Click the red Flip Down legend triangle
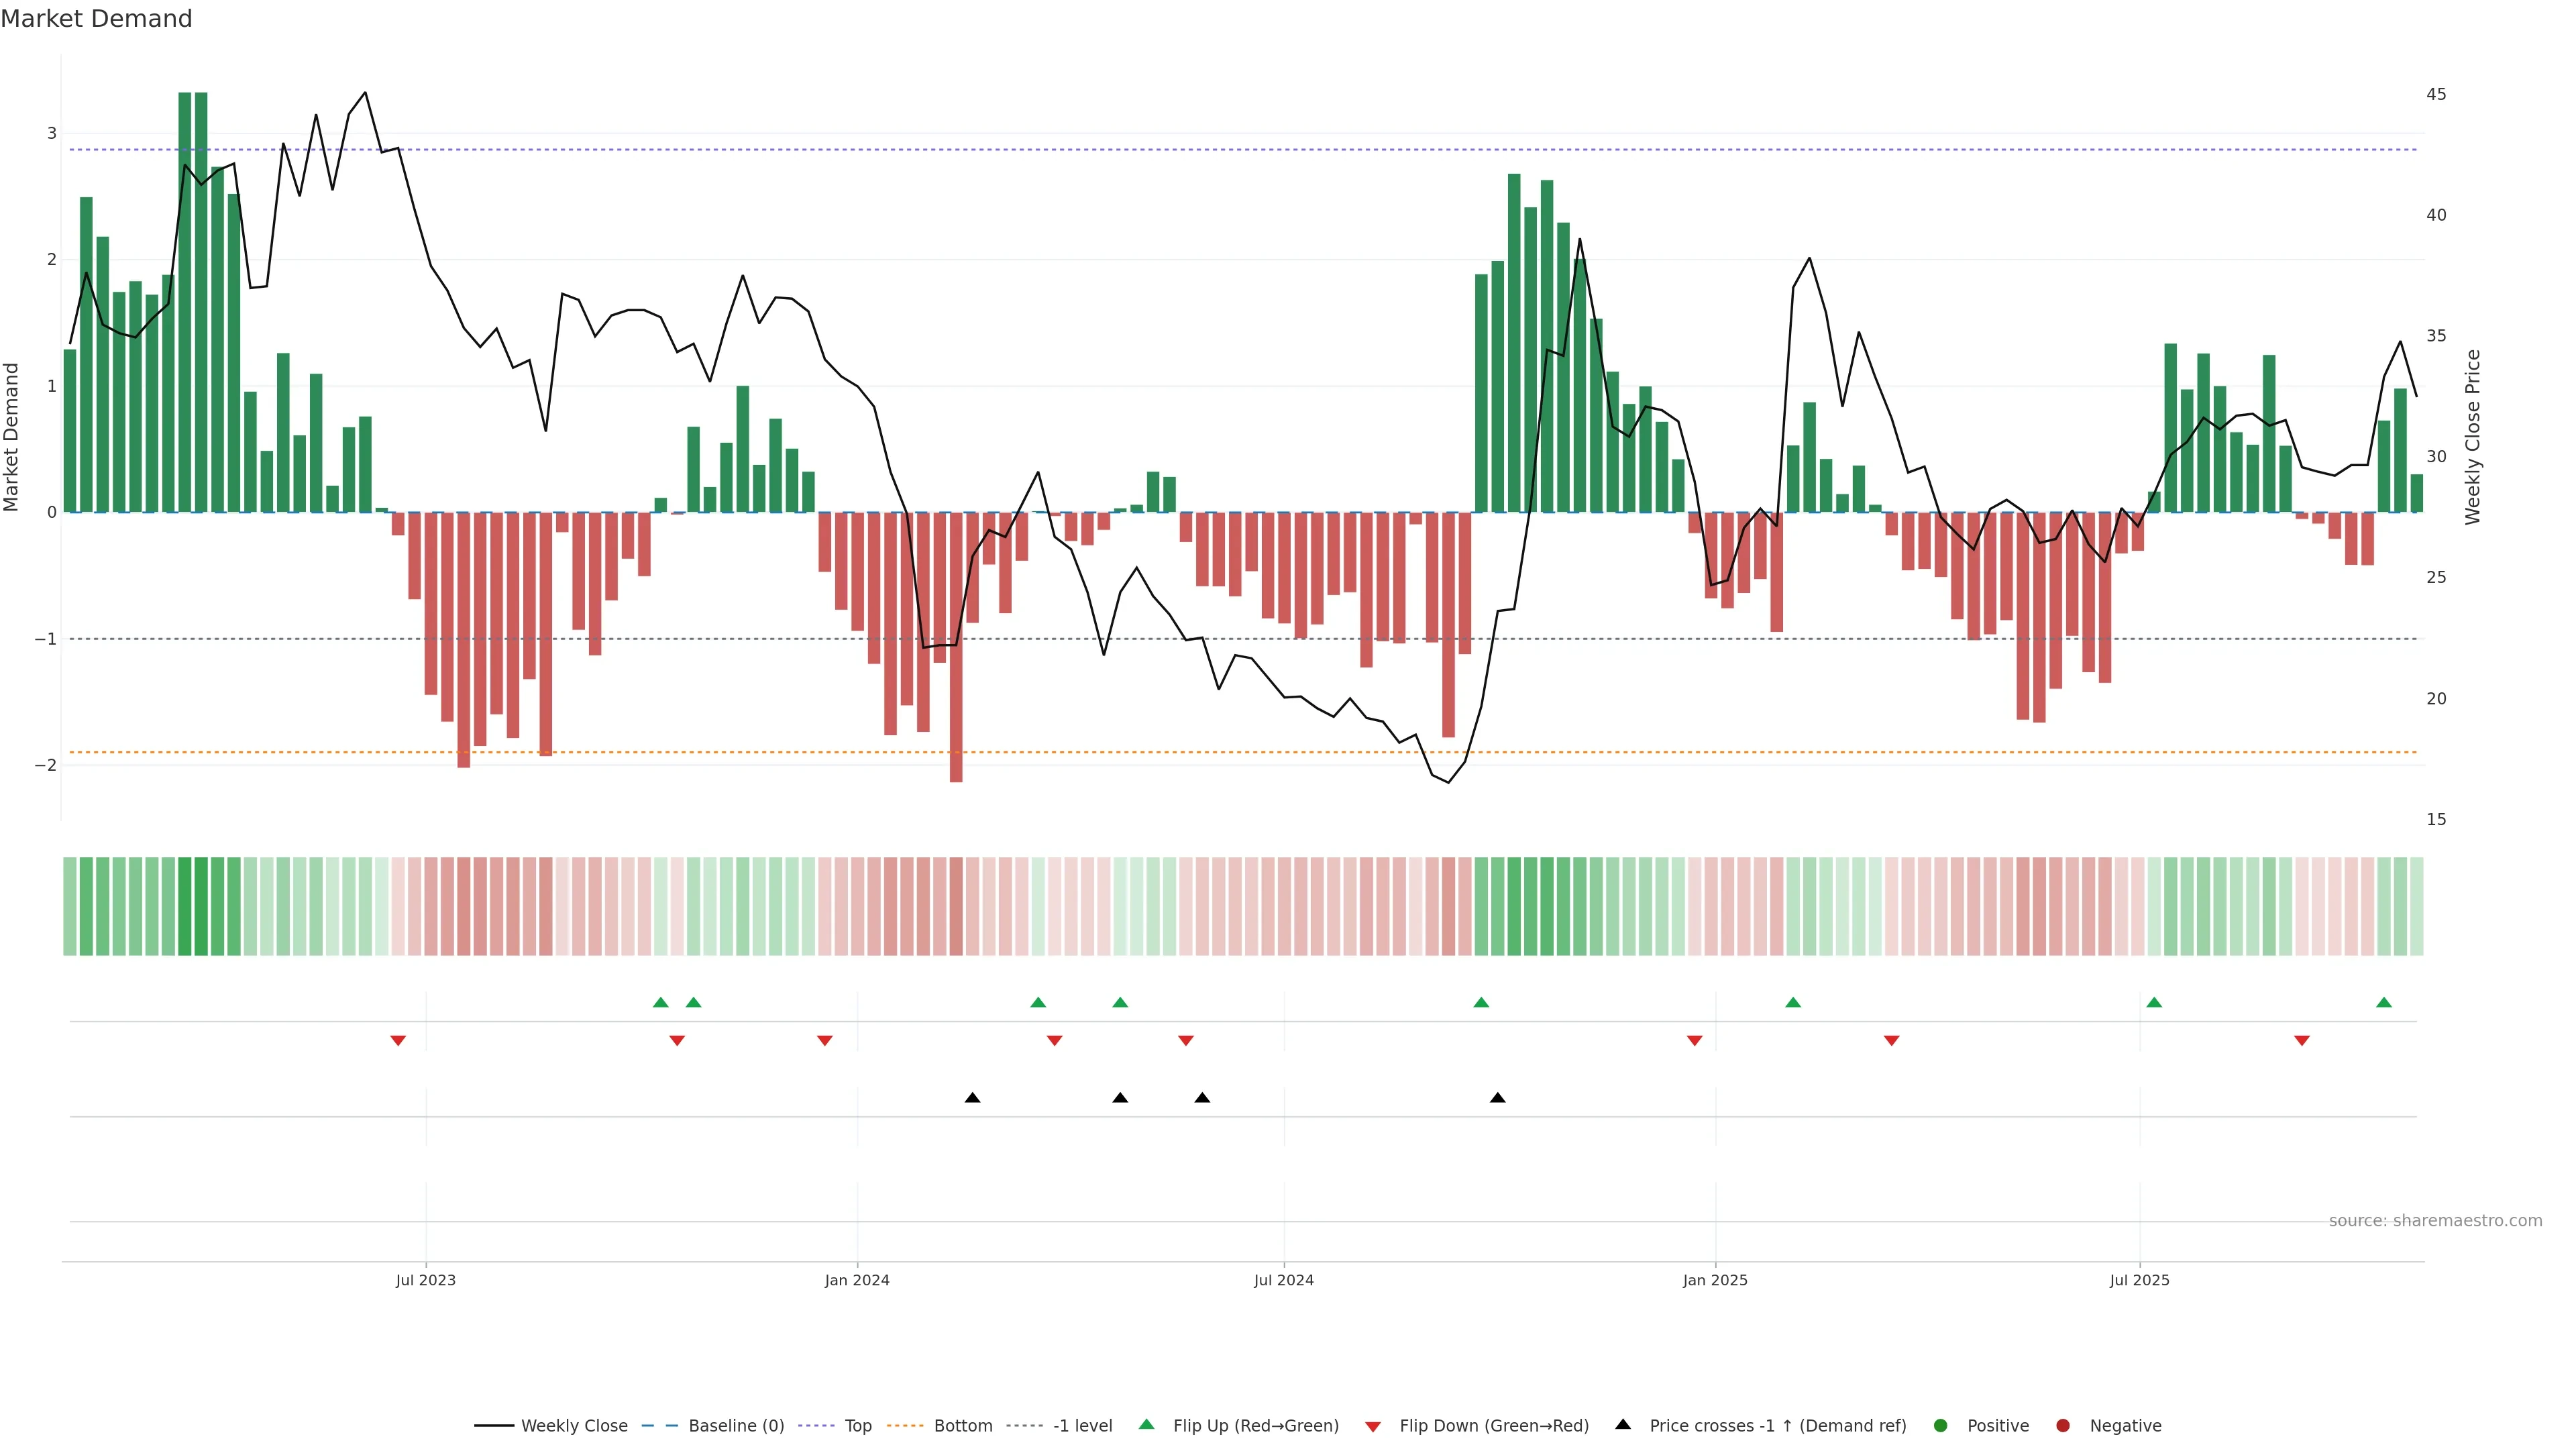 (x=1373, y=1426)
